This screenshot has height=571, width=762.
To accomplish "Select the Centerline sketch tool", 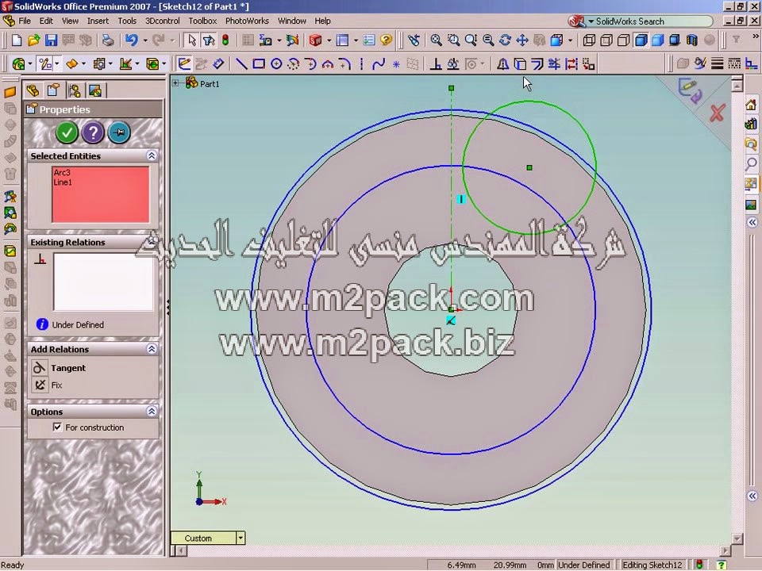I will point(362,63).
